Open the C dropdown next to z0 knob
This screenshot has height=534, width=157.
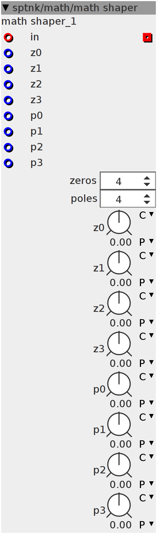point(147,215)
